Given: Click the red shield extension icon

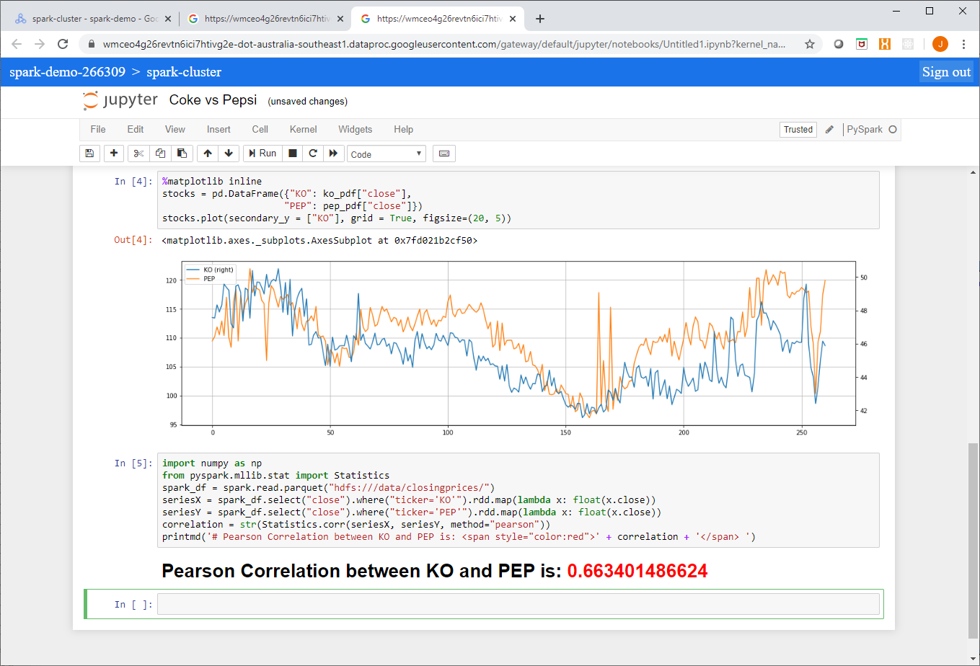Looking at the screenshot, I should [861, 44].
